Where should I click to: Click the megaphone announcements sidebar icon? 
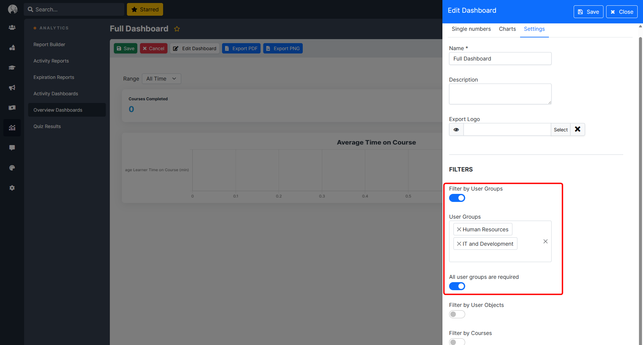coord(12,88)
